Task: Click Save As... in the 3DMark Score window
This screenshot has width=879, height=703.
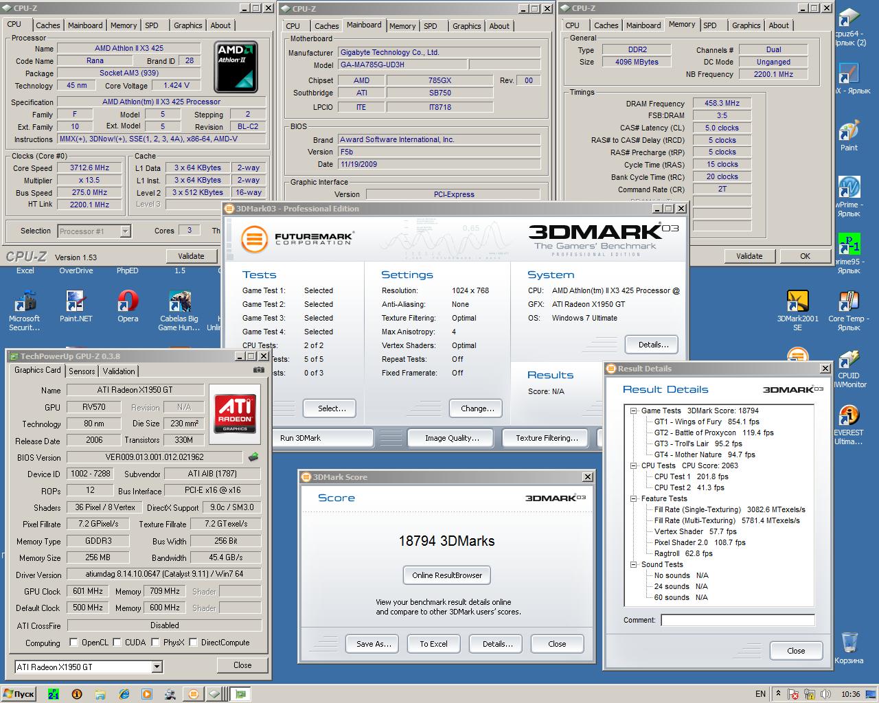Action: [x=374, y=644]
